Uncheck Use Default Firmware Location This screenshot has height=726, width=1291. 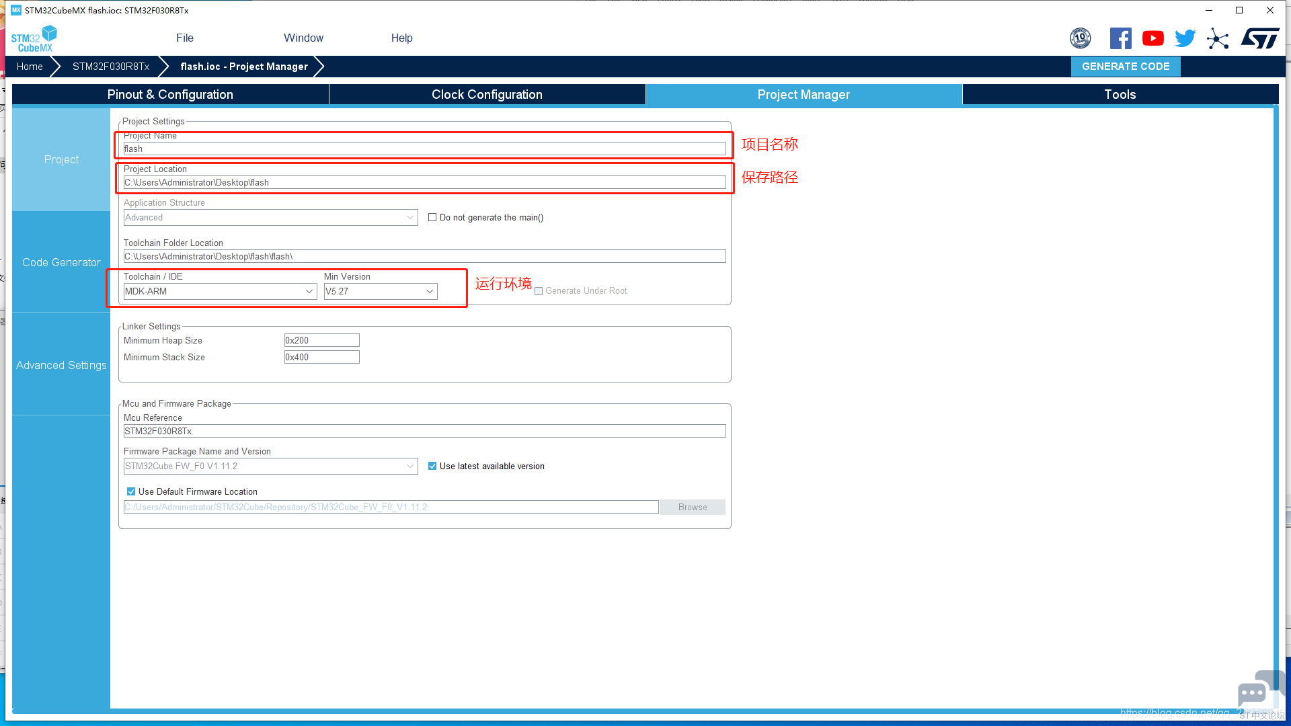(131, 491)
